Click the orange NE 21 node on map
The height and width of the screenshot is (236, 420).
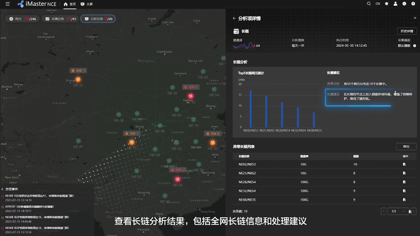tap(78, 79)
